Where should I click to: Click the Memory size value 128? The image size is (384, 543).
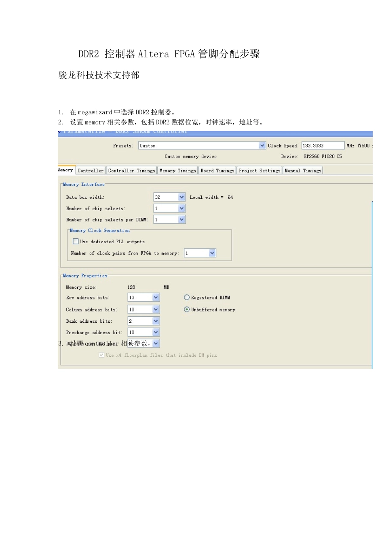[131, 287]
